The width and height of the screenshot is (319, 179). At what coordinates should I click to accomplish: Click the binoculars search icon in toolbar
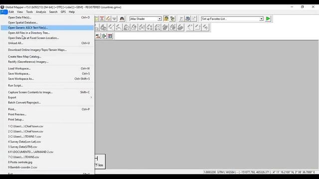click(x=122, y=19)
